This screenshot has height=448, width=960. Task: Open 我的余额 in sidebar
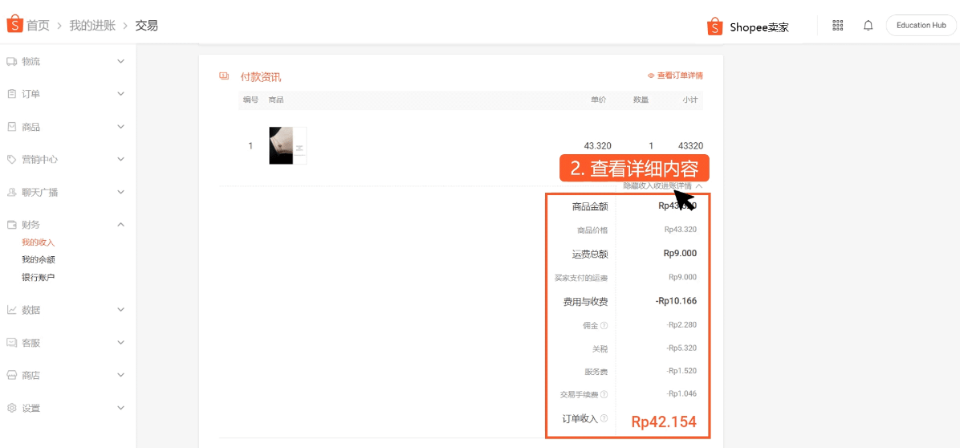[x=39, y=260]
